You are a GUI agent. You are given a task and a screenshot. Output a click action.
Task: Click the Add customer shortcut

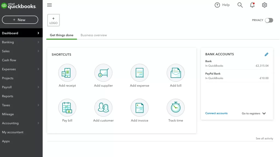103,107
